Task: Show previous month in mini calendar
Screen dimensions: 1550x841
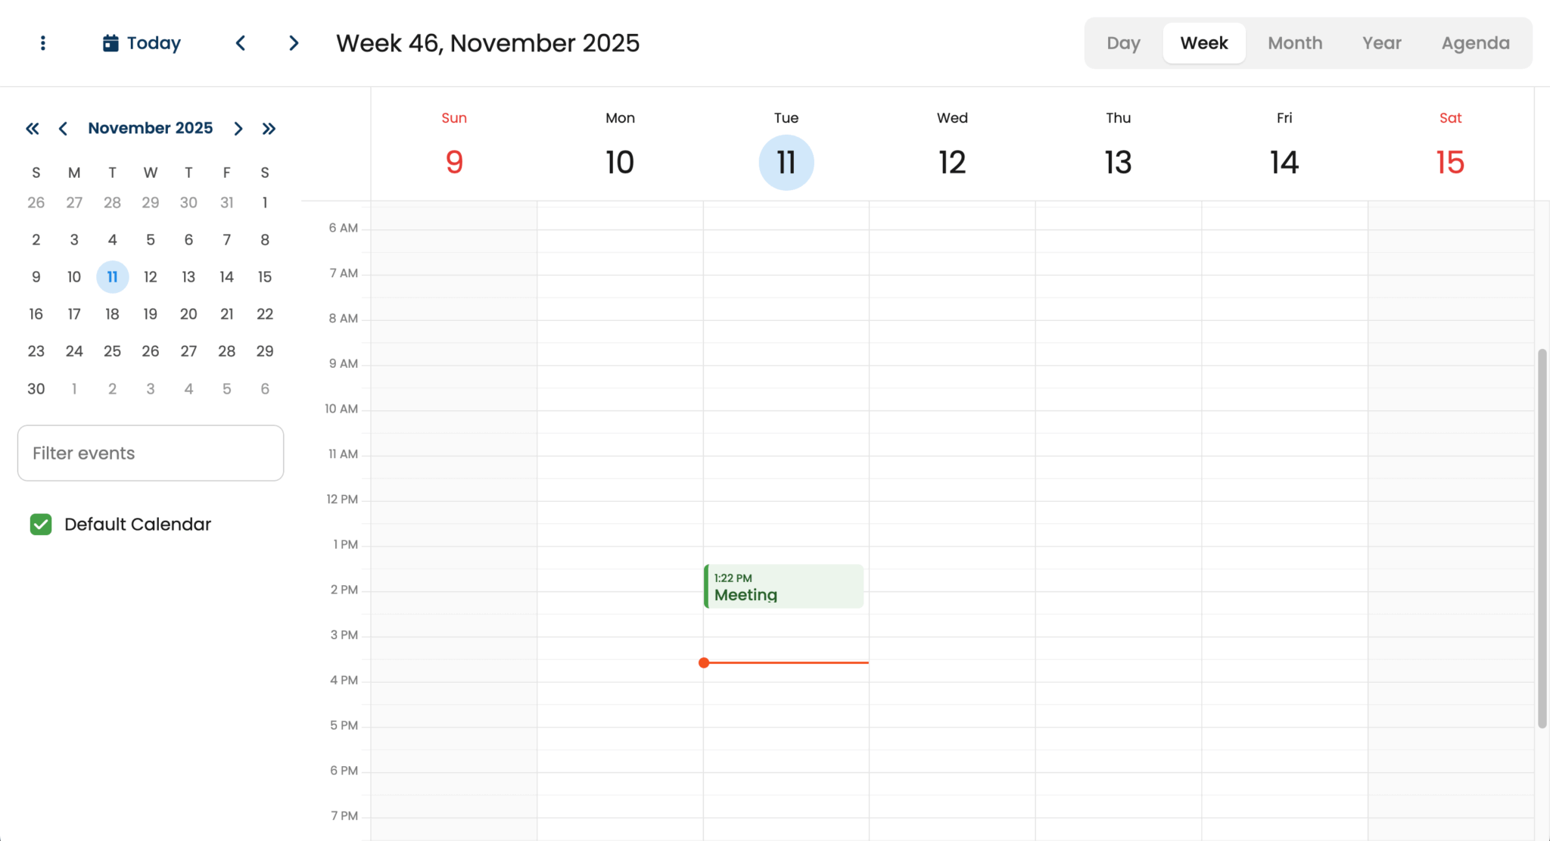Action: click(63, 129)
